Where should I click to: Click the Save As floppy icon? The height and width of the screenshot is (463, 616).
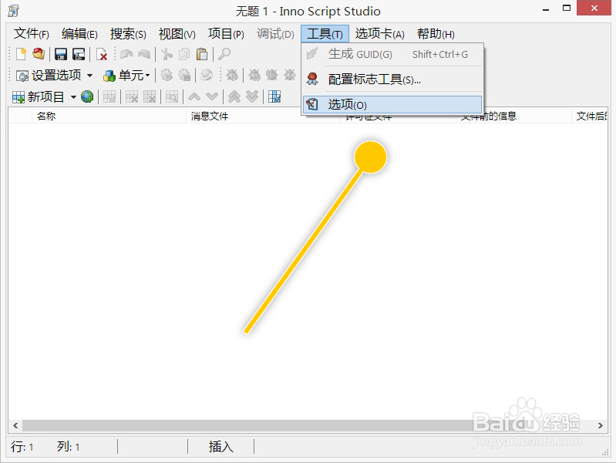pos(79,54)
